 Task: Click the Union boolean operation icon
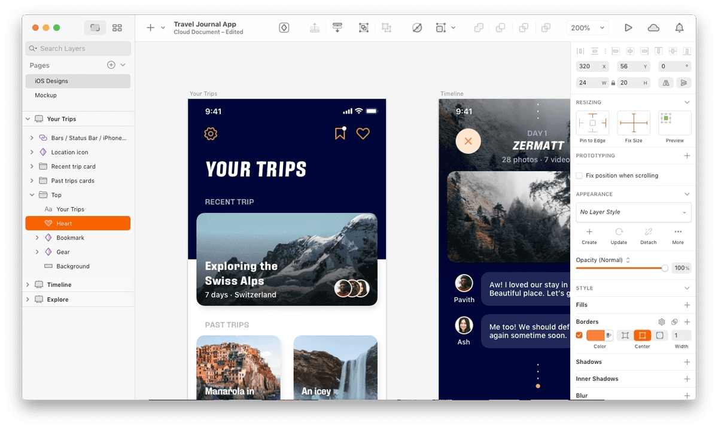[x=479, y=28]
